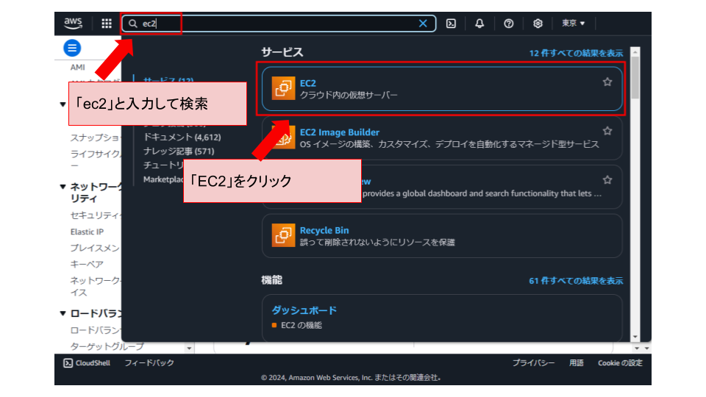Open the notifications bell
The image size is (706, 397).
(x=479, y=24)
